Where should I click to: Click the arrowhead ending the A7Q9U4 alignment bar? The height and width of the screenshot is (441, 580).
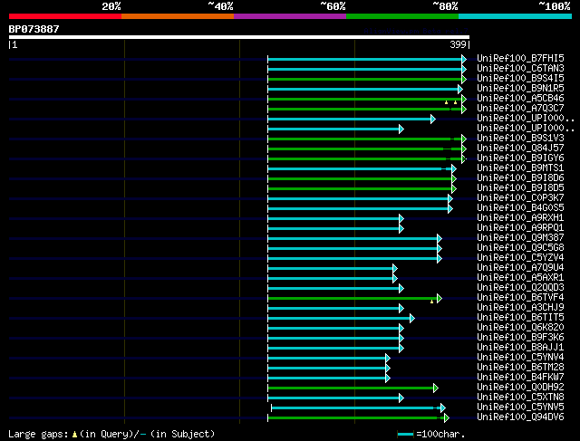(x=395, y=268)
